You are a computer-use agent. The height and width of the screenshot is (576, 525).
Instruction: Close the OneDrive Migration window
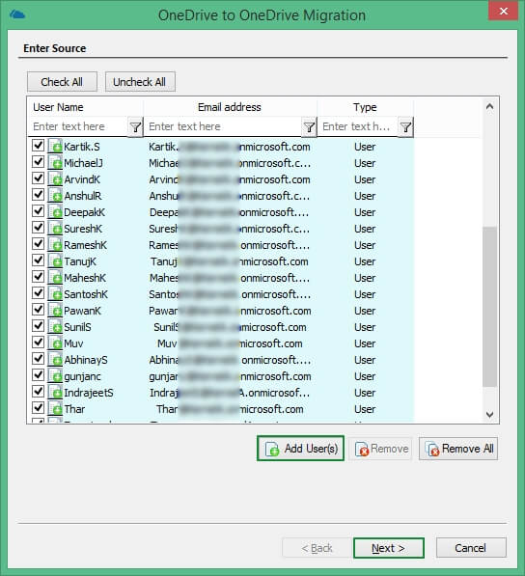504,11
